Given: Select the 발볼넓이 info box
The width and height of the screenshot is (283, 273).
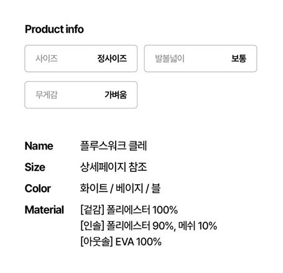Looking at the screenshot, I should (x=200, y=58).
